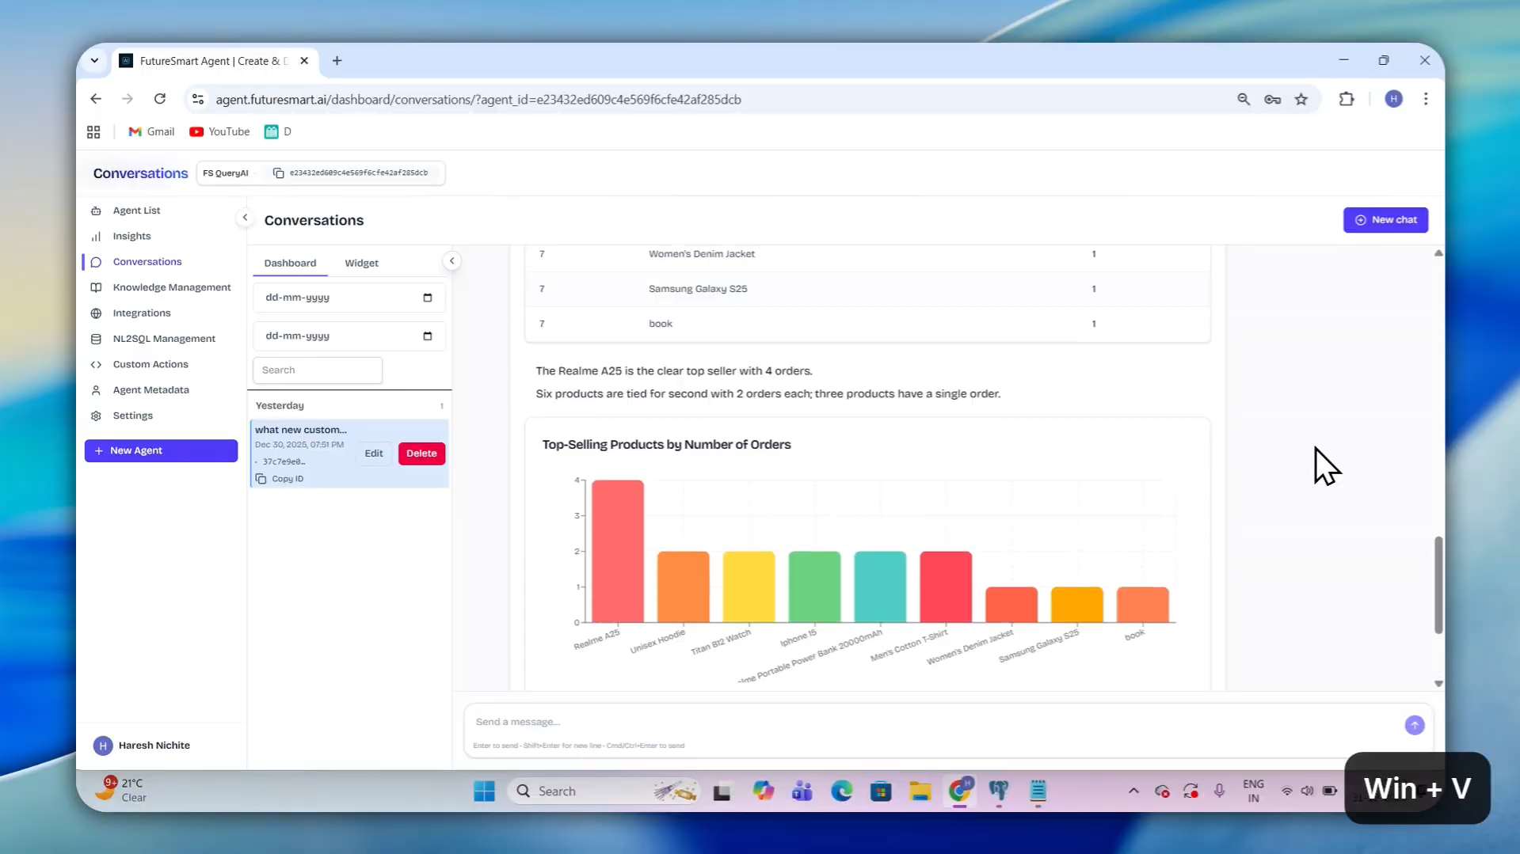The width and height of the screenshot is (1520, 854).
Task: Start a New chat
Action: (x=1385, y=220)
